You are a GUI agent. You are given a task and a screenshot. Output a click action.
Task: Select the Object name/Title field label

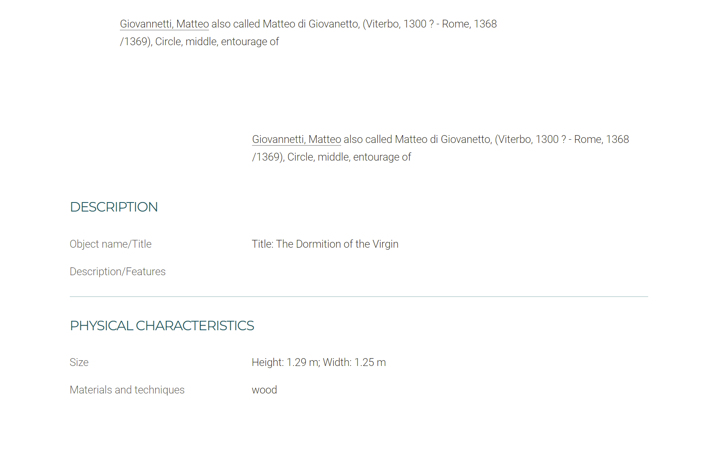coord(110,244)
